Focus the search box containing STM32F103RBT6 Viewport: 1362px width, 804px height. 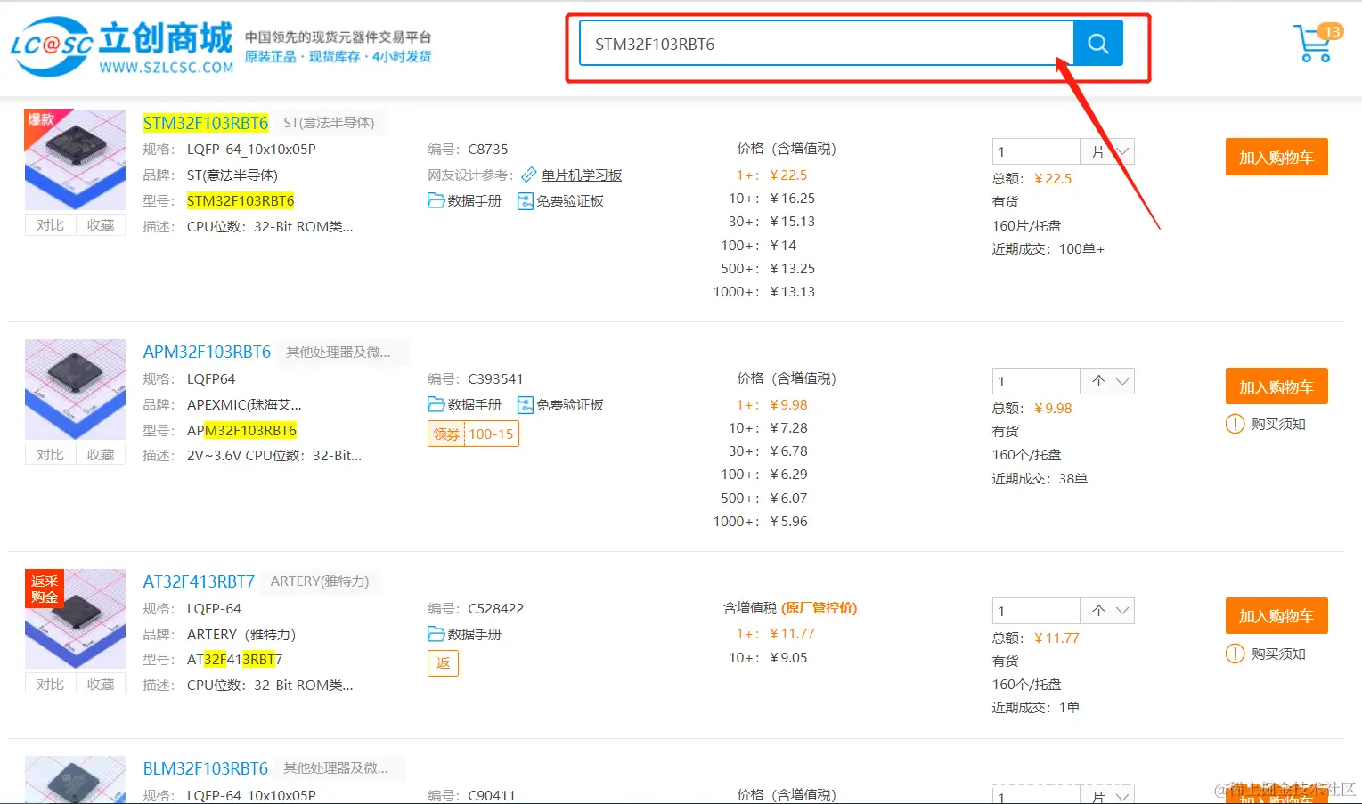point(827,44)
